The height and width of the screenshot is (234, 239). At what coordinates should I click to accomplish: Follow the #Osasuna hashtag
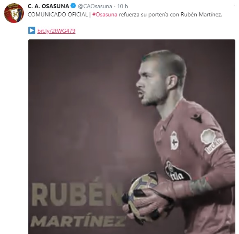(x=105, y=15)
